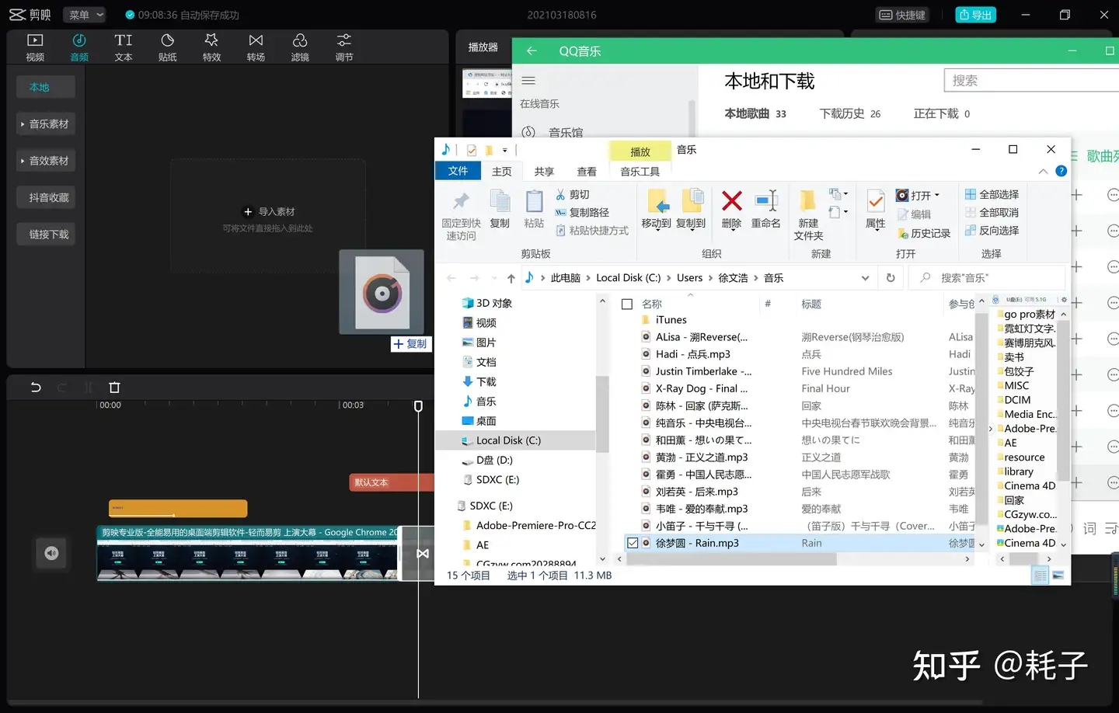Open the 打开 dropdown in Explorer ribbon
1119x713 pixels.
tap(919, 196)
